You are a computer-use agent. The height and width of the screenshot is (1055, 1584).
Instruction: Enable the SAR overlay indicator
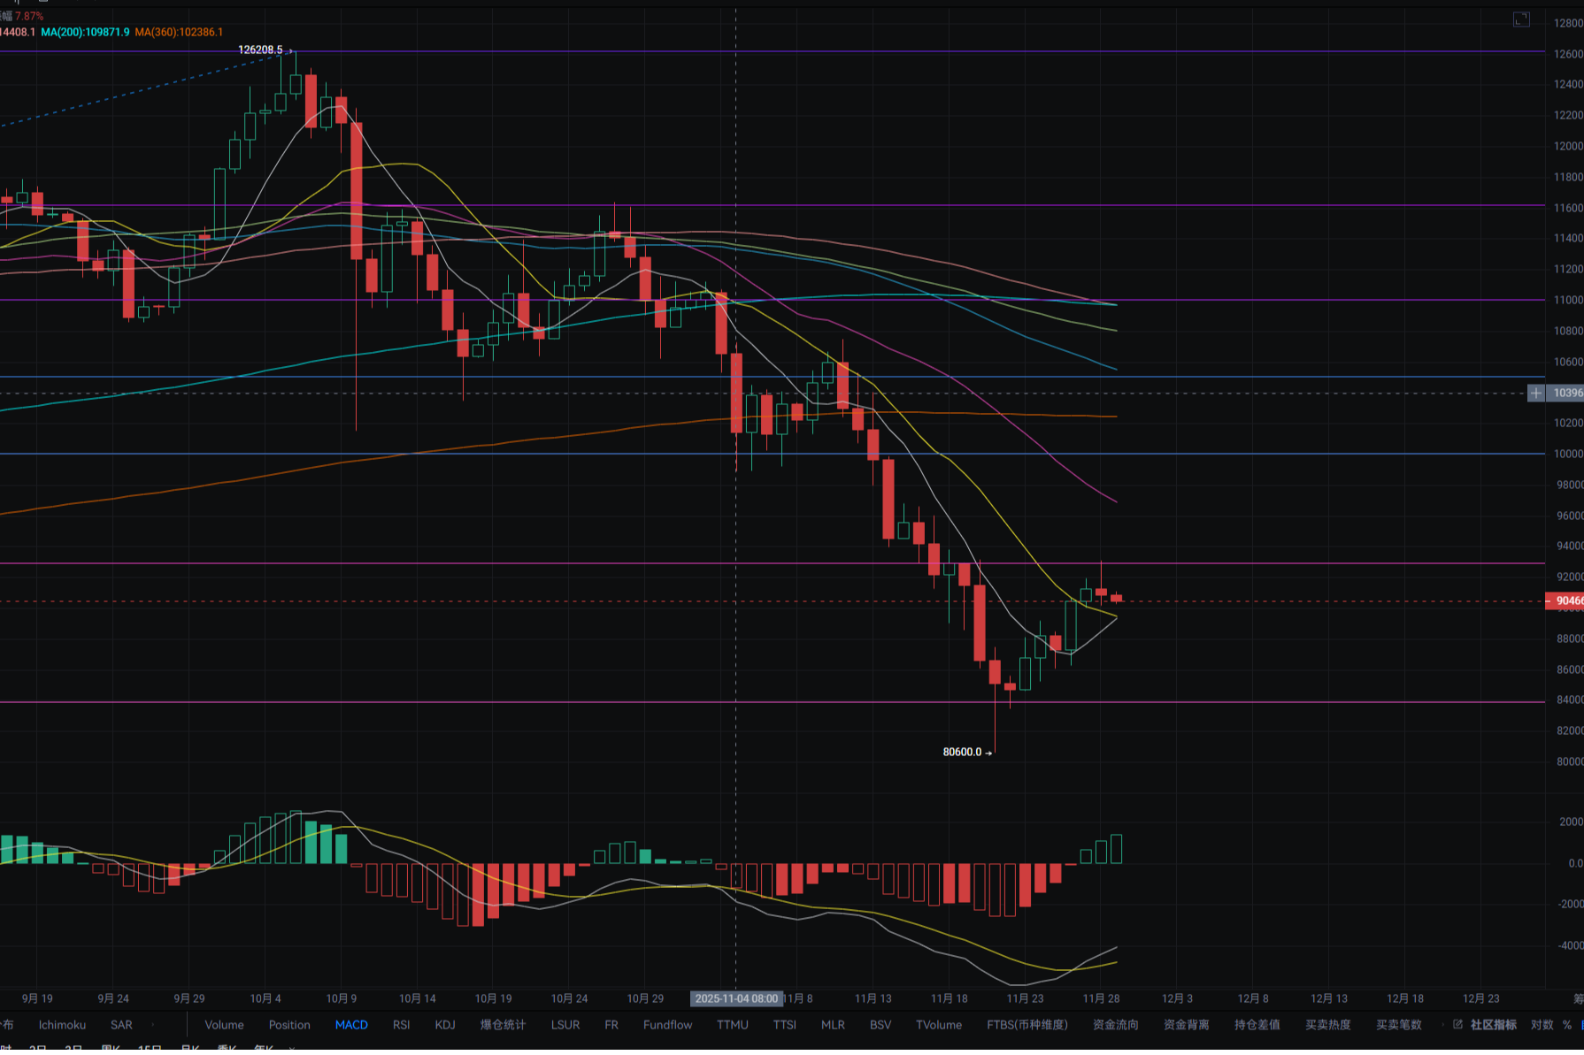click(x=121, y=1025)
